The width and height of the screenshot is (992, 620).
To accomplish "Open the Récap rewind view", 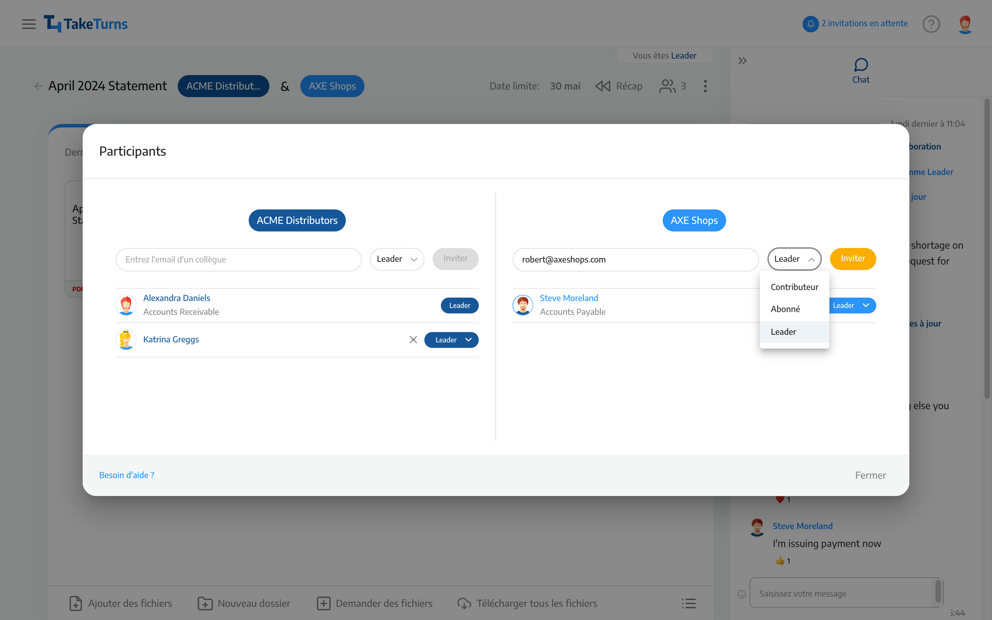I will click(619, 86).
